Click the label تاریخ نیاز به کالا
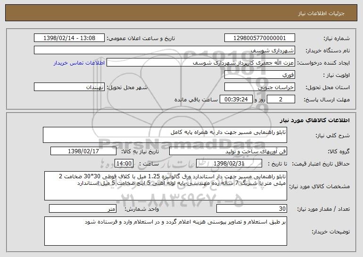Image resolution: width=363 pixels, height=257 pixels. click(x=140, y=151)
